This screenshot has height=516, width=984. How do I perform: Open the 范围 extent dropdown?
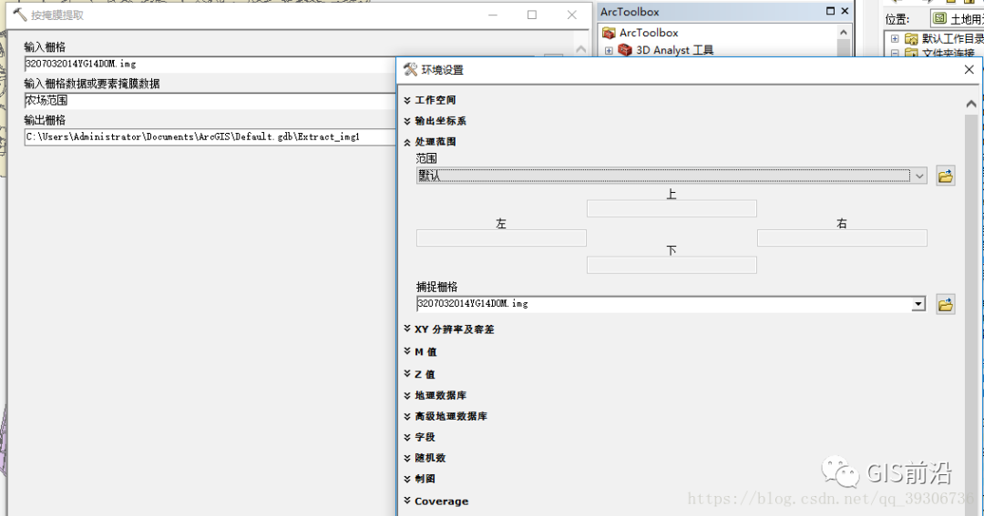tap(919, 177)
